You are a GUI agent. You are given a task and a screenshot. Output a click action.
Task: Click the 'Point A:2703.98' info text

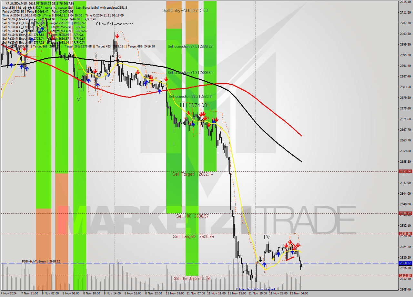point(13,11)
